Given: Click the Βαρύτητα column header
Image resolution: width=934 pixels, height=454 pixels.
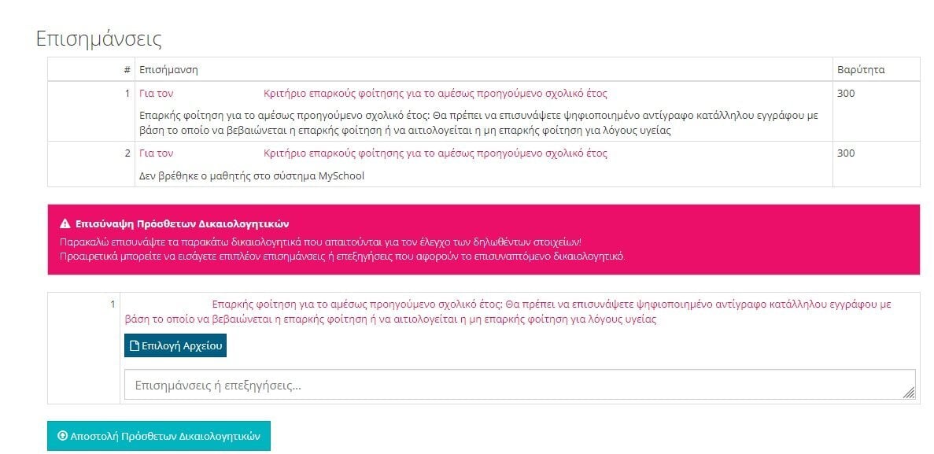Looking at the screenshot, I should pyautogui.click(x=861, y=70).
